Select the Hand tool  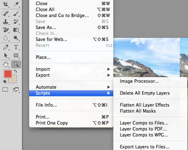(5, 64)
